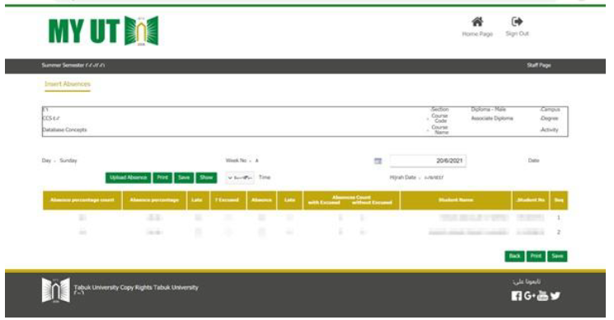This screenshot has height=320, width=614.
Task: Select the Insert Absences tab
Action: point(68,84)
